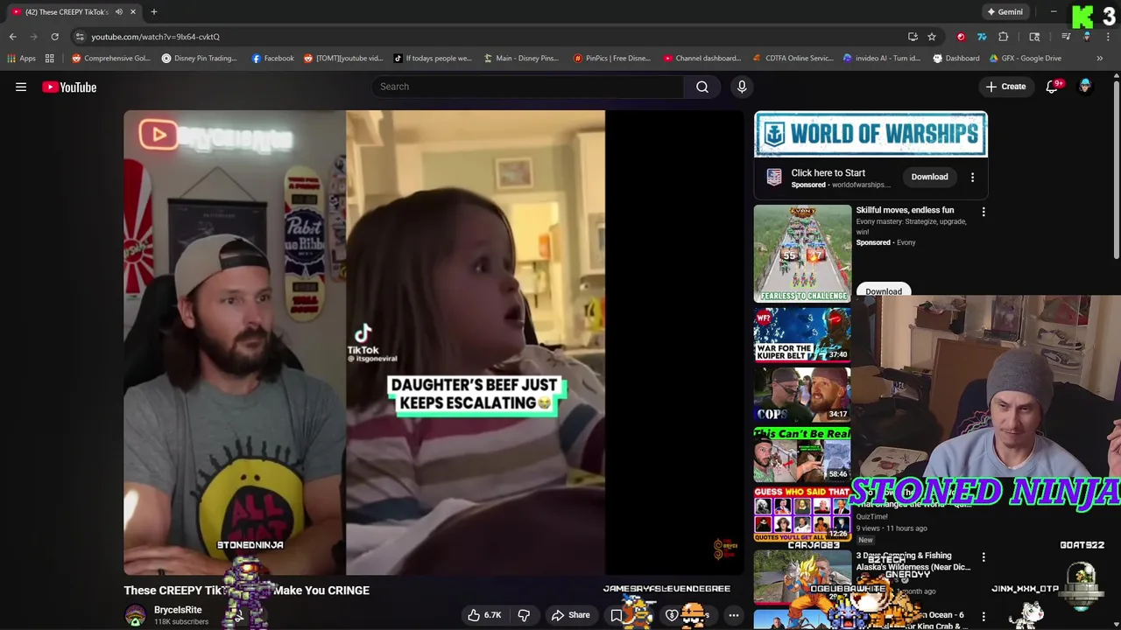The image size is (1121, 630).
Task: Open This Can't Be Real video thumbnail
Action: click(802, 455)
